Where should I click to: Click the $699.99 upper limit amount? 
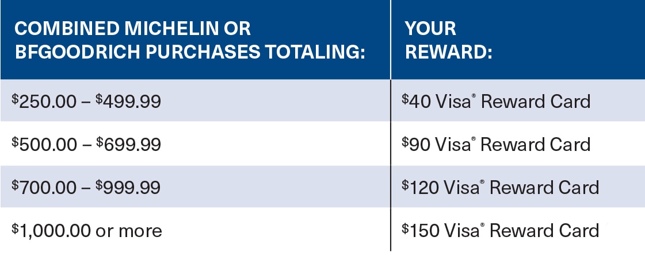(x=128, y=145)
